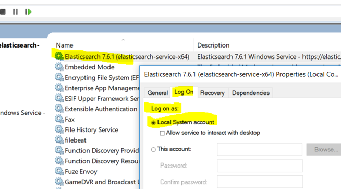Image resolution: width=341 pixels, height=189 pixels.
Task: Click gear icon beside Extensible Authentication
Action: coord(59,109)
